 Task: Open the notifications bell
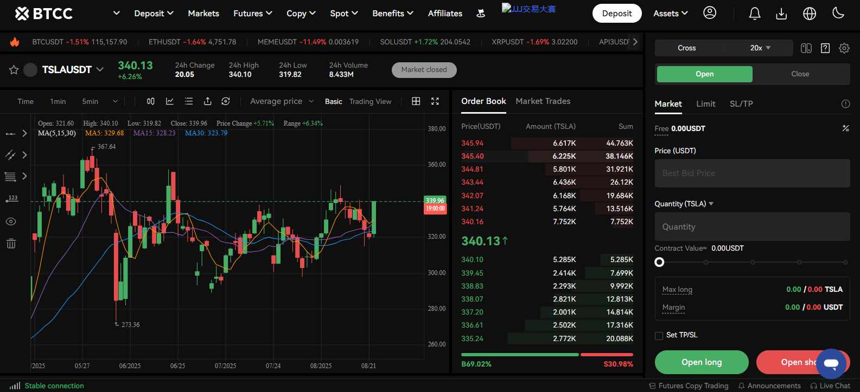tap(754, 14)
